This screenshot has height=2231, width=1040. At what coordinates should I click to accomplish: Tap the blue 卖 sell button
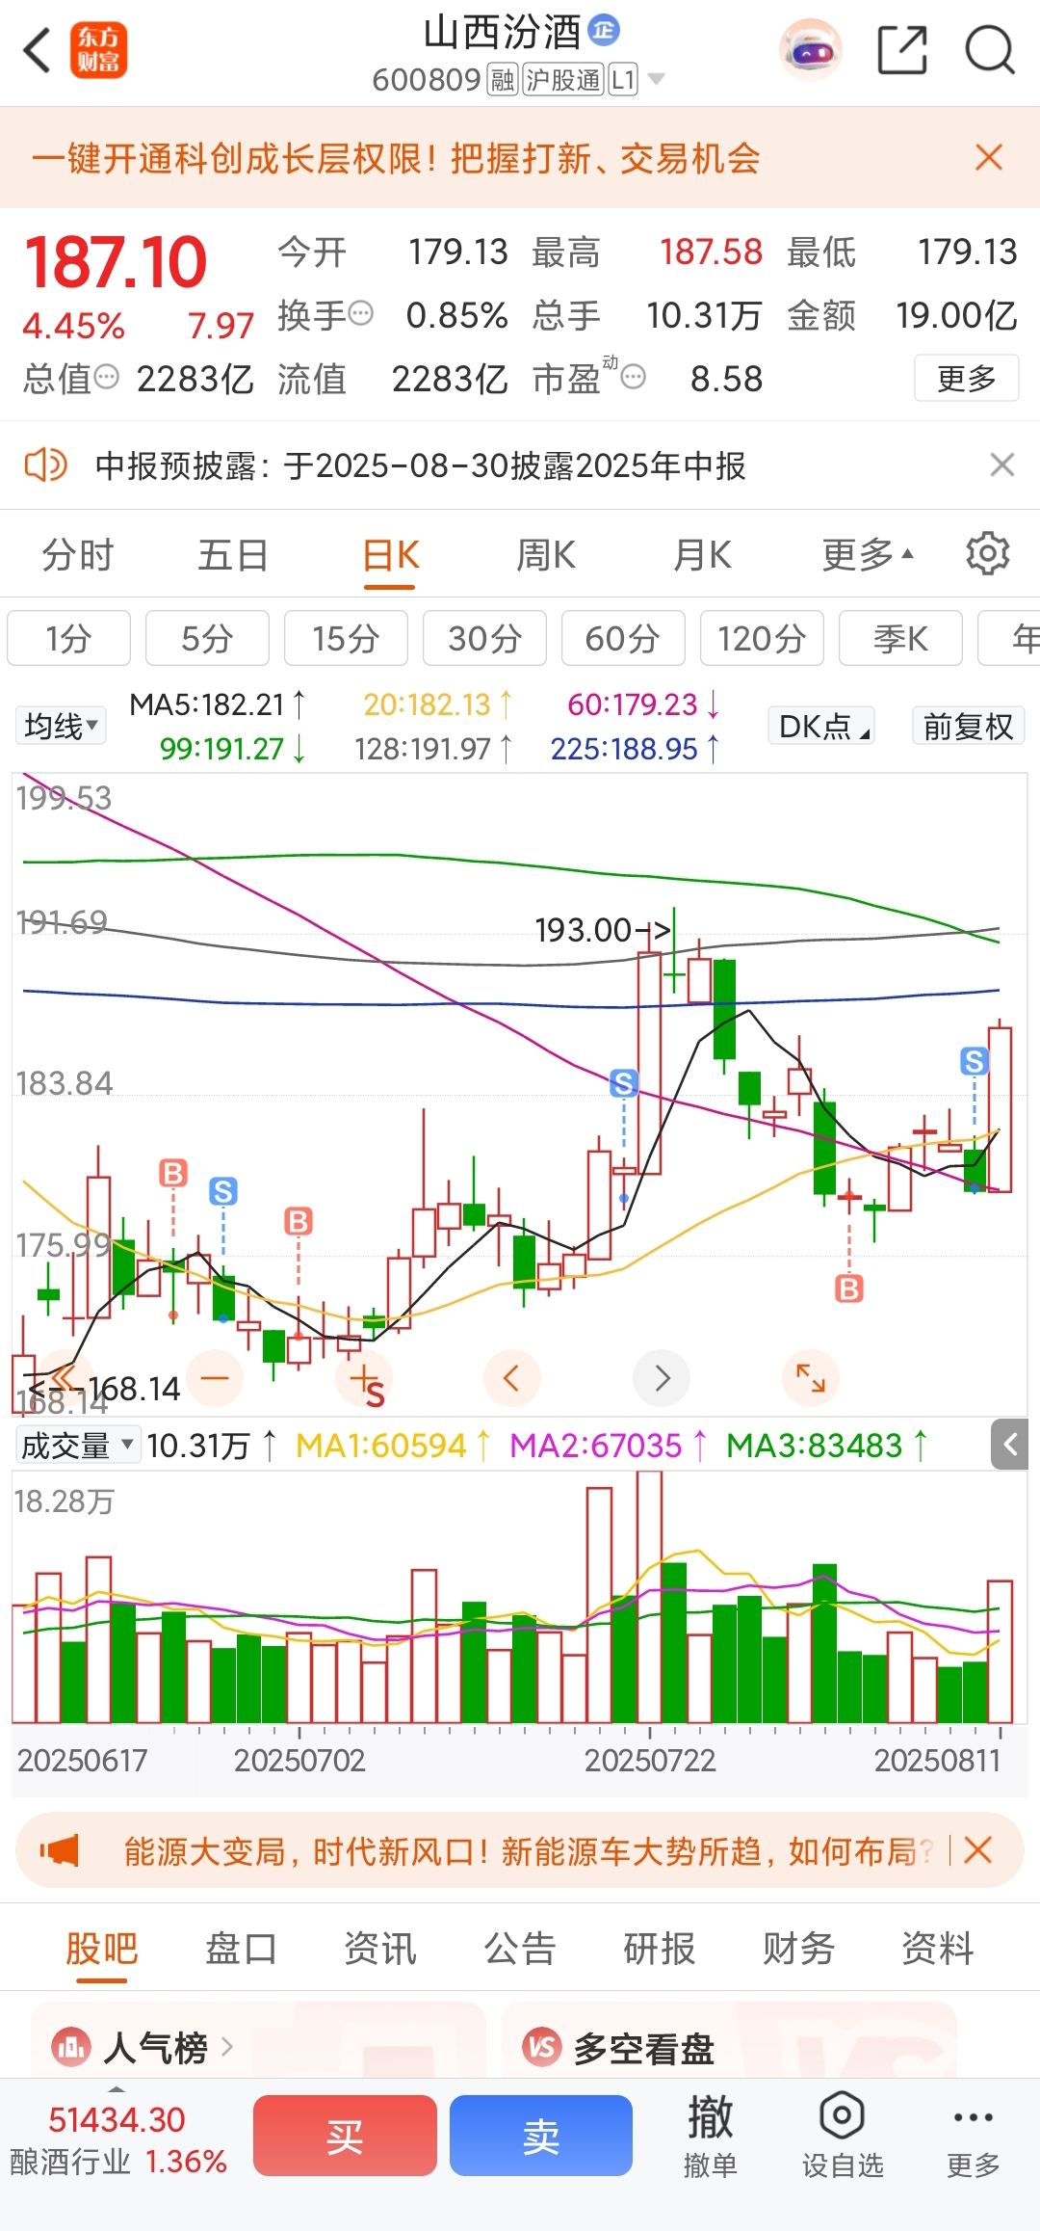(541, 2136)
